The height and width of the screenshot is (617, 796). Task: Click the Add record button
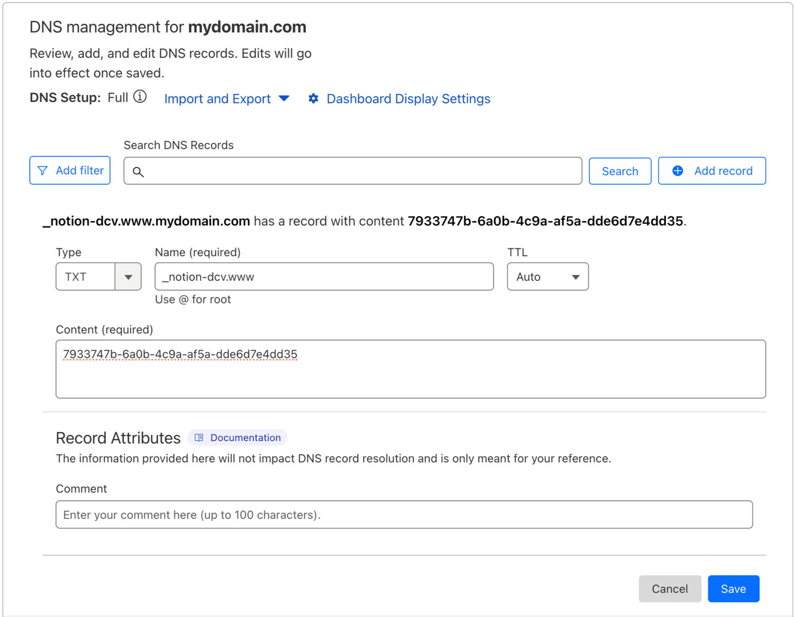pos(712,170)
